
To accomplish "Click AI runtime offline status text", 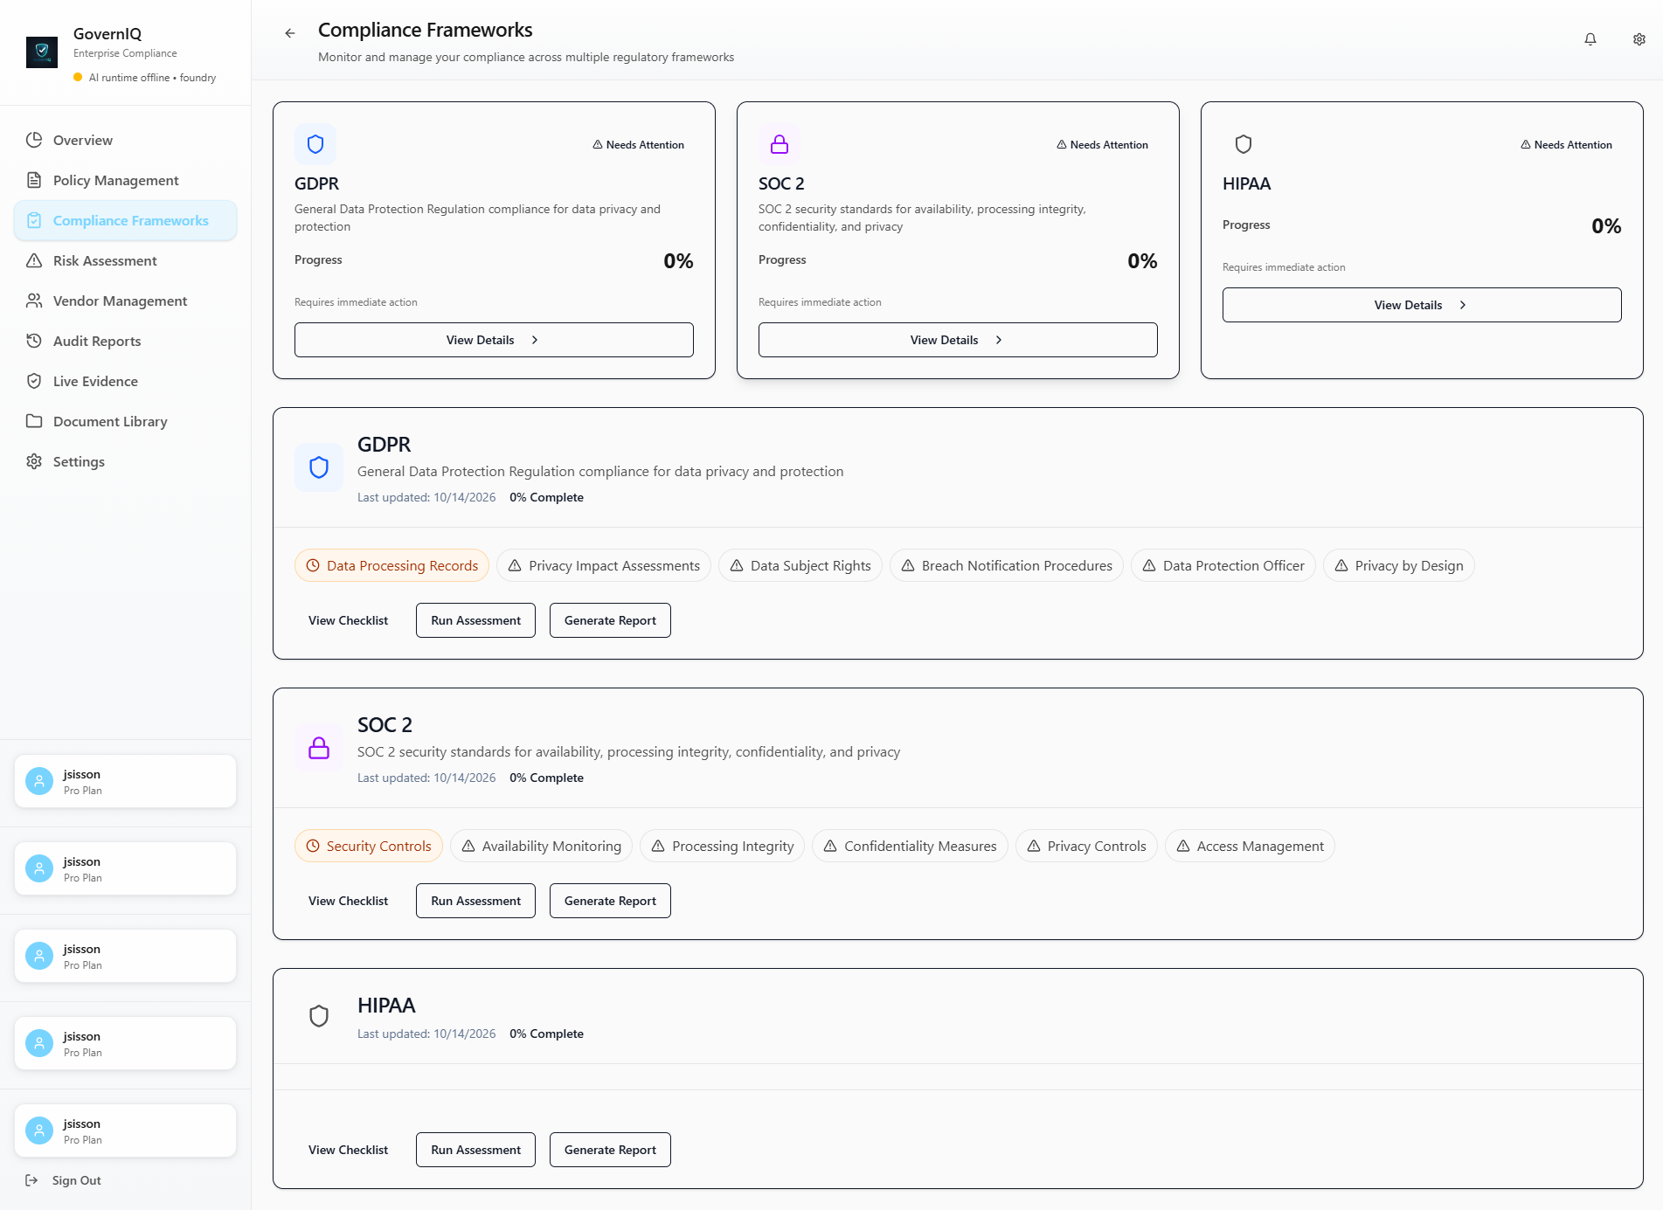I will click(152, 78).
